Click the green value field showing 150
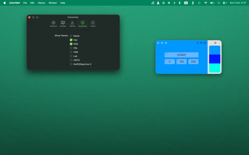The height and width of the screenshot is (155, 249). (x=181, y=62)
